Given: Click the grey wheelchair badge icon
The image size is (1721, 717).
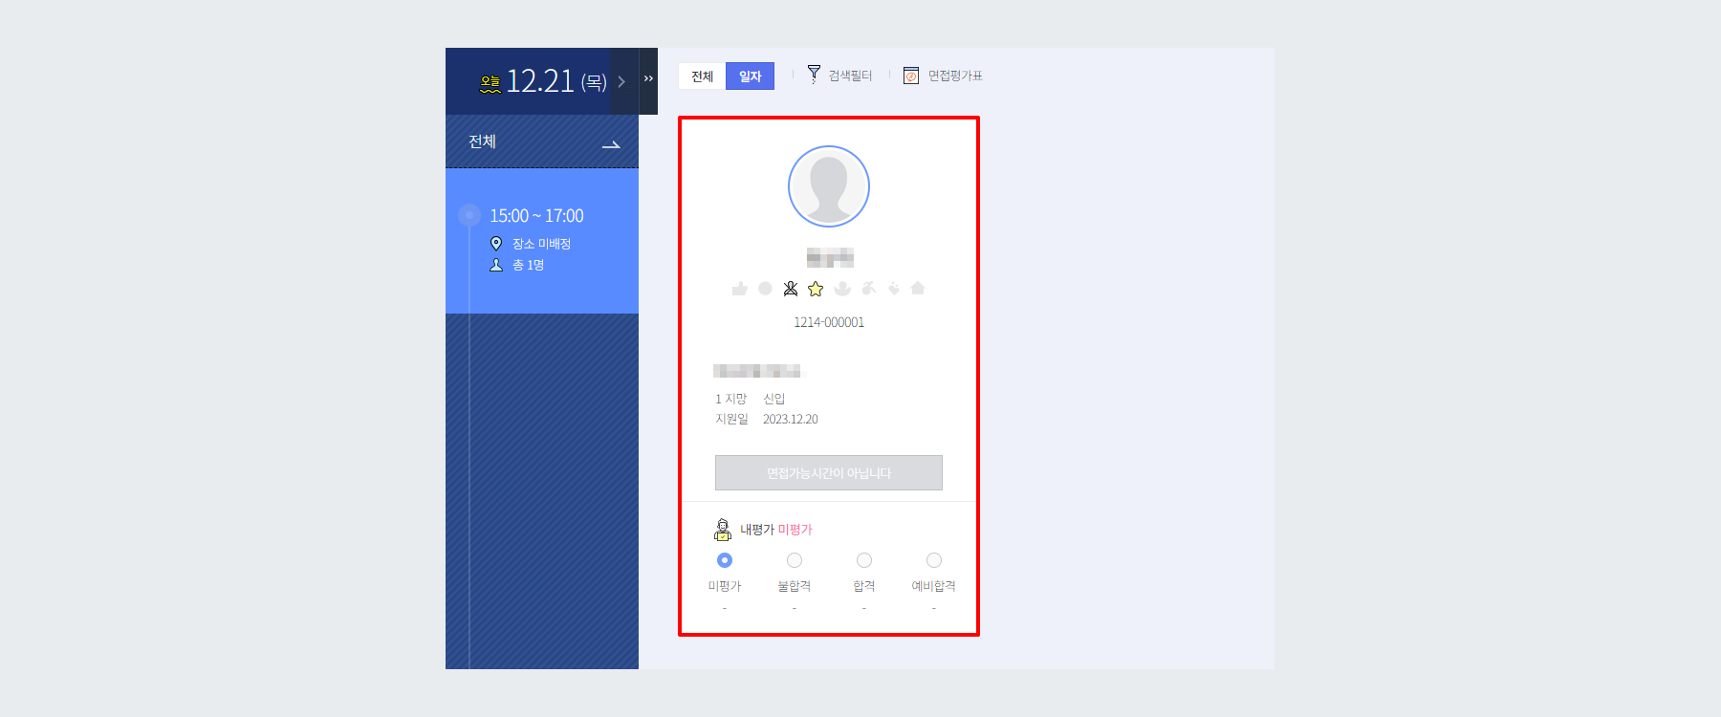Looking at the screenshot, I should point(868,288).
